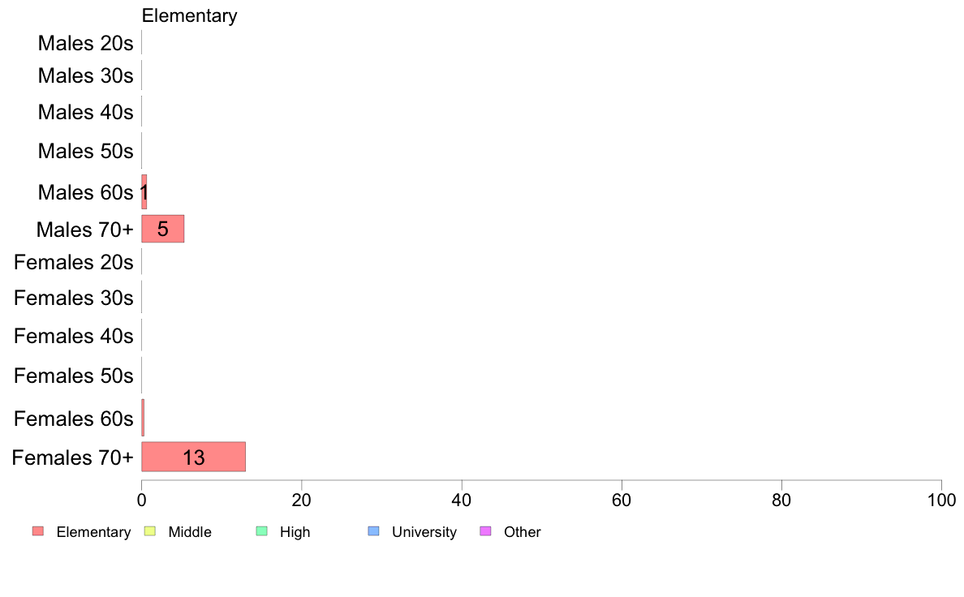
Task: Click the Elementary chart title
Action: [189, 15]
